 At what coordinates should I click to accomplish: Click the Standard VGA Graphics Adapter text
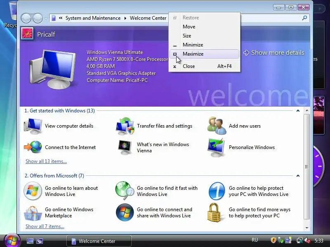tap(121, 73)
